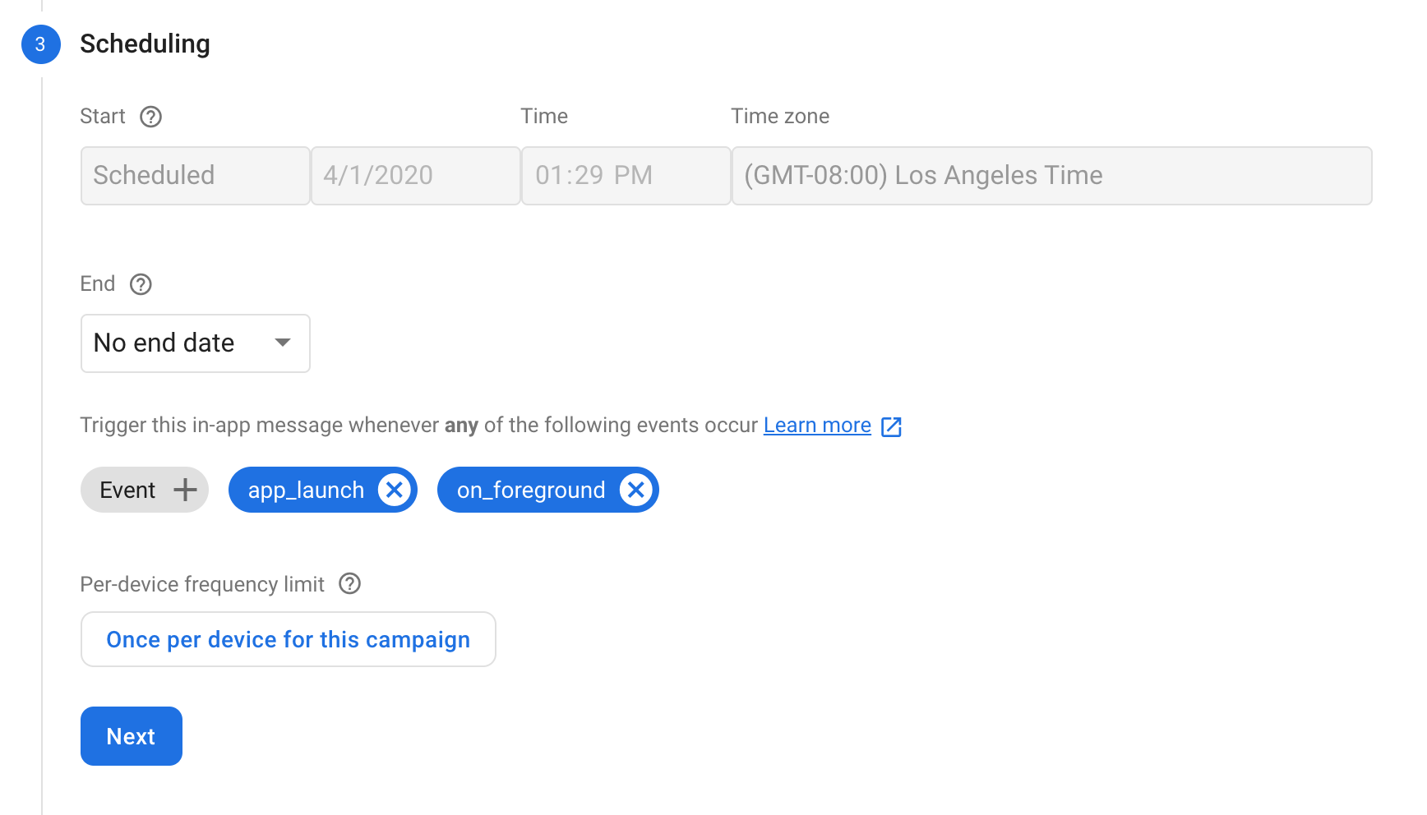Click the external link icon beside Learn more
The height and width of the screenshot is (815, 1427).
pos(891,426)
